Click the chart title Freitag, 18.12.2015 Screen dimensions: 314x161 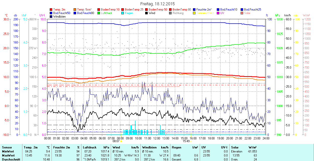point(157,4)
